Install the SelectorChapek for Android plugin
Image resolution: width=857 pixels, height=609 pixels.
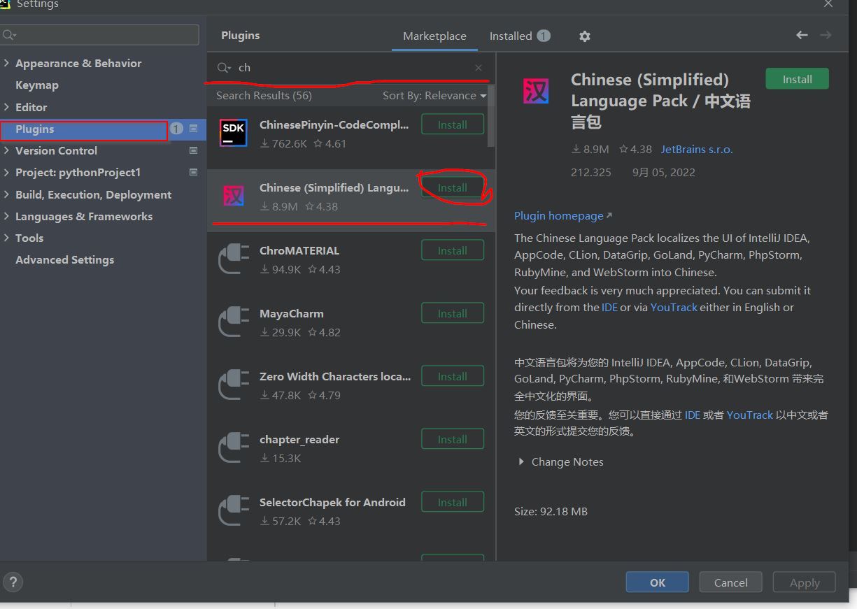(453, 502)
